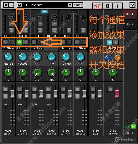138x144 pixels.
Task: Open Ch.Strip effect selector on ANLG 5
Action: 66,48
